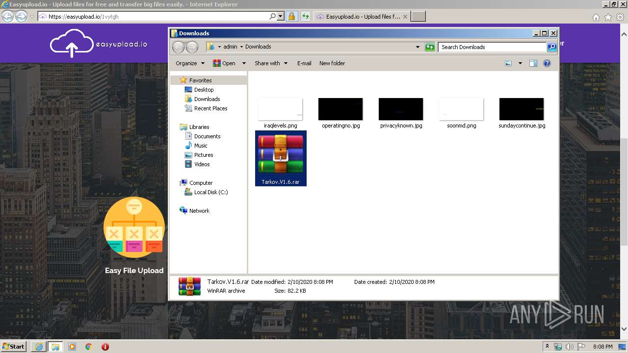Click the easyupload.io logo
628x353 pixels.
pyautogui.click(x=99, y=44)
